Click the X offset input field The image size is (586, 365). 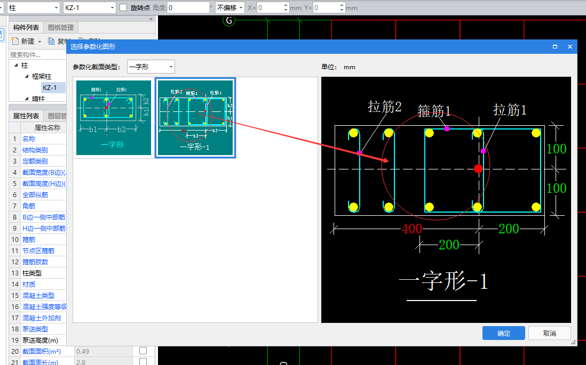point(270,7)
